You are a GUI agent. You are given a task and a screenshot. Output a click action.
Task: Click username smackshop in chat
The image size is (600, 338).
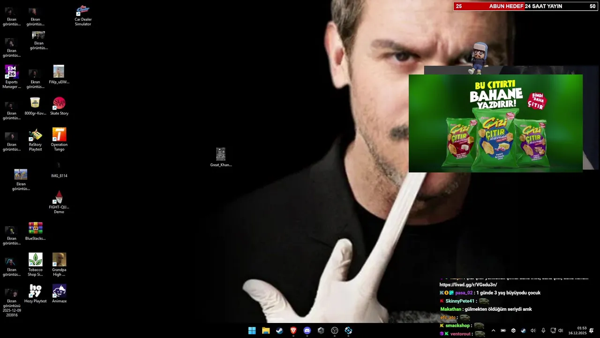(x=457, y=326)
